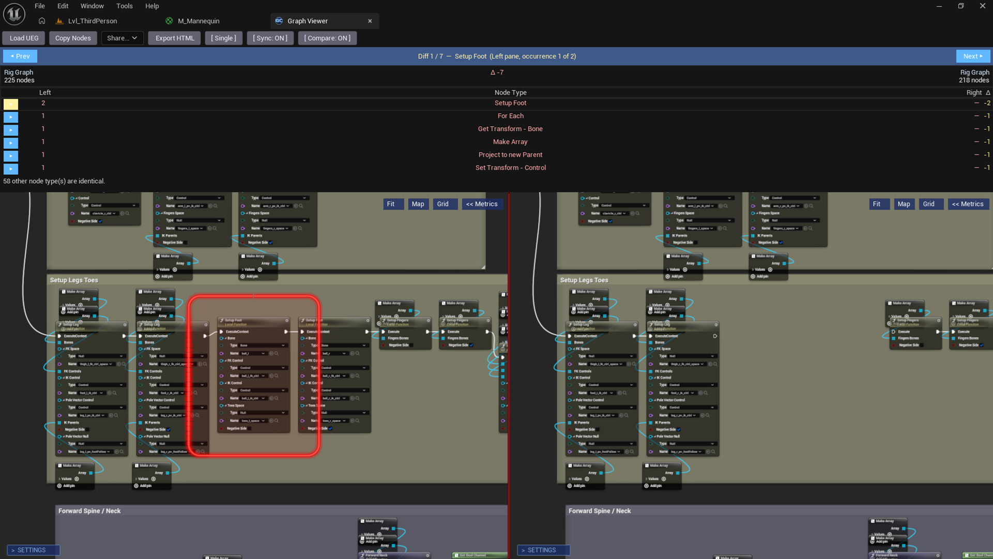Screen dimensions: 993x559
Task: Open the Tools menu
Action: click(124, 6)
